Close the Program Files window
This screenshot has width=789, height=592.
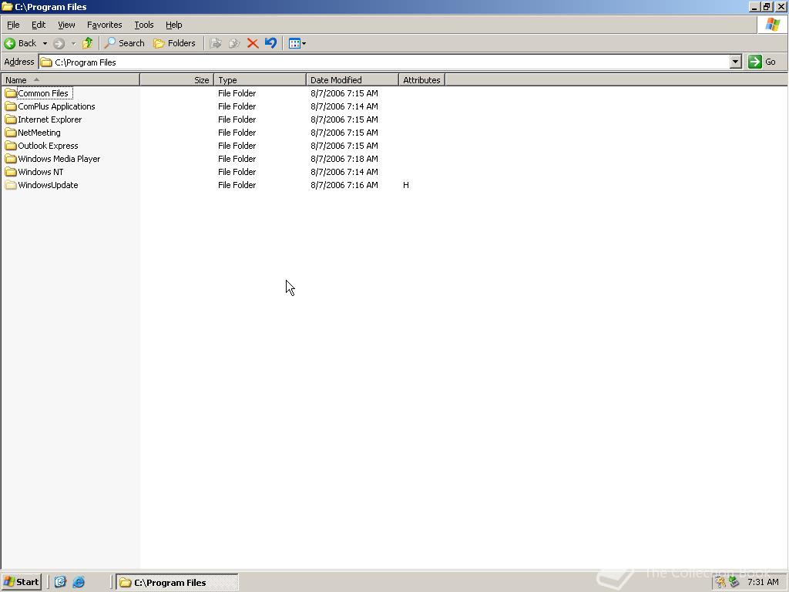click(781, 6)
